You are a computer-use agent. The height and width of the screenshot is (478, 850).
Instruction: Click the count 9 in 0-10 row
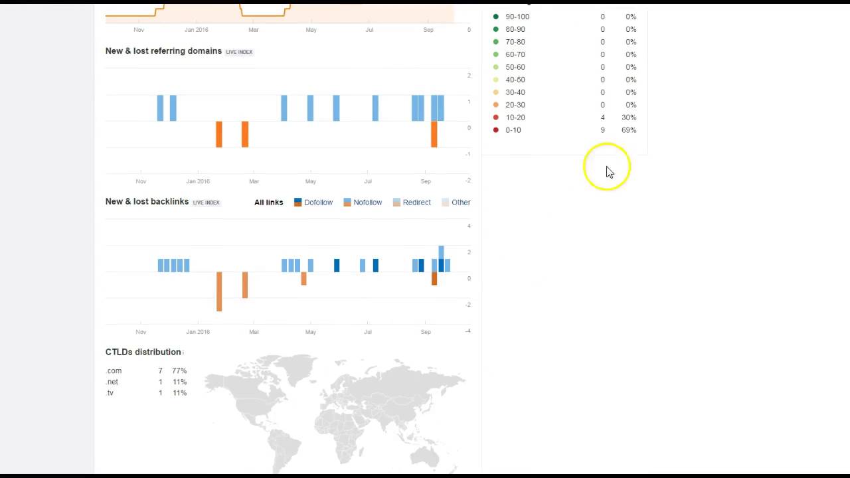603,130
